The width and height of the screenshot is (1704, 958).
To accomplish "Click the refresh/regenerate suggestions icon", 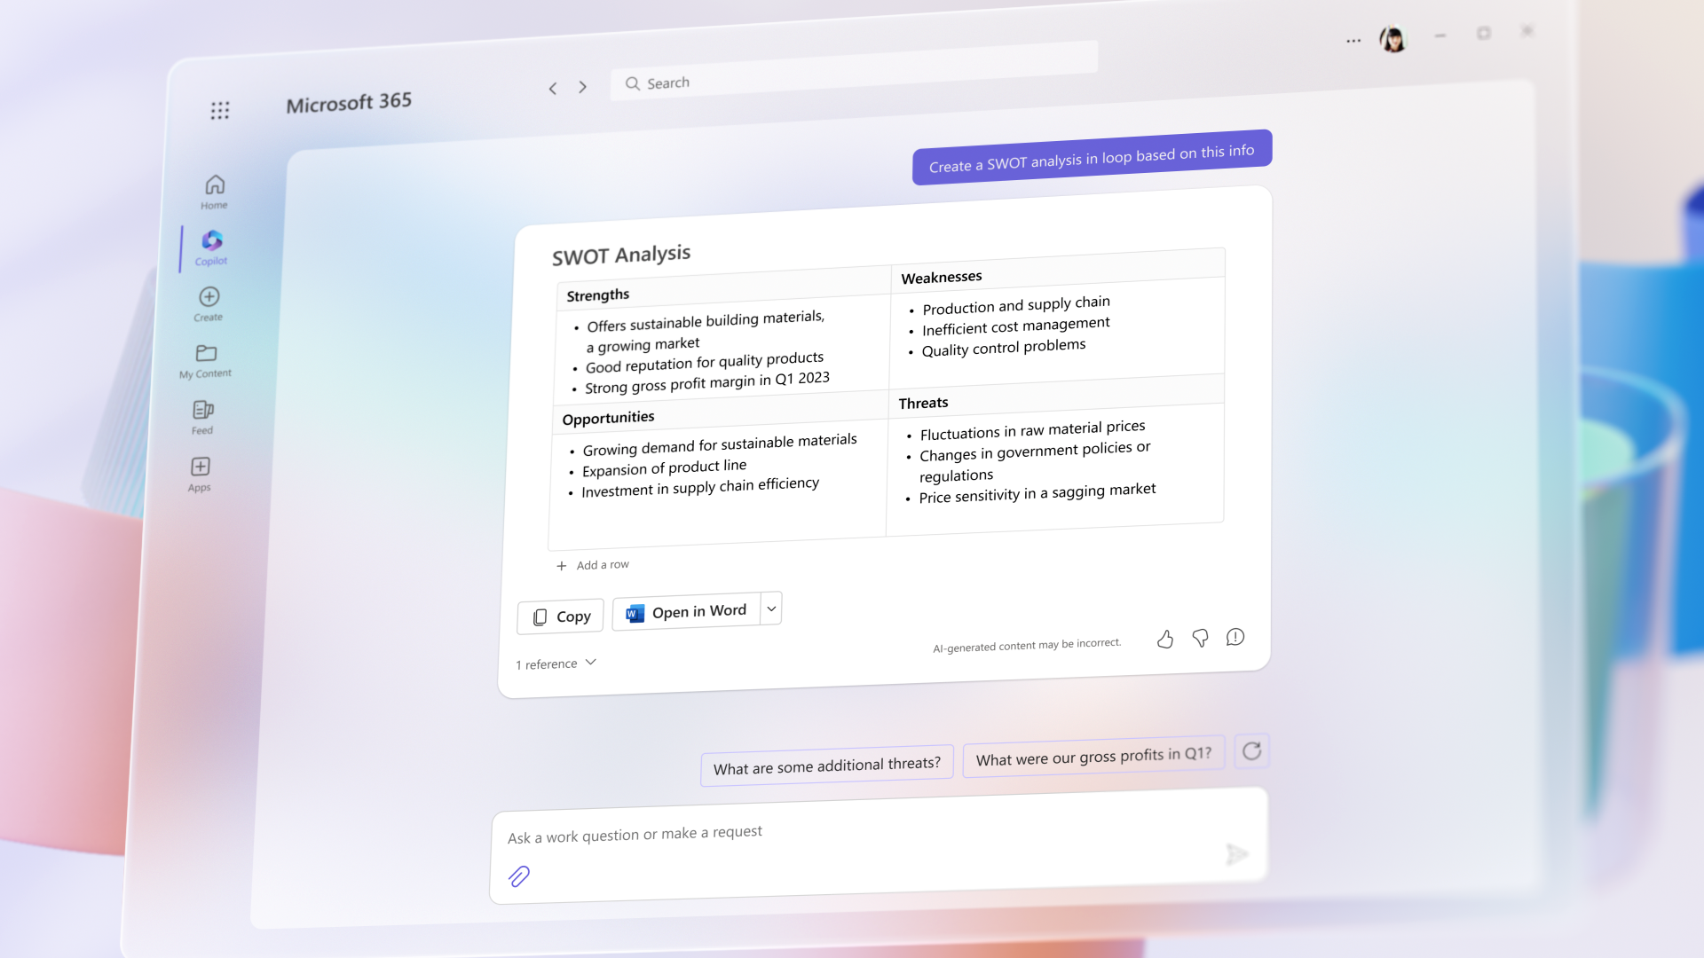I will tap(1252, 751).
